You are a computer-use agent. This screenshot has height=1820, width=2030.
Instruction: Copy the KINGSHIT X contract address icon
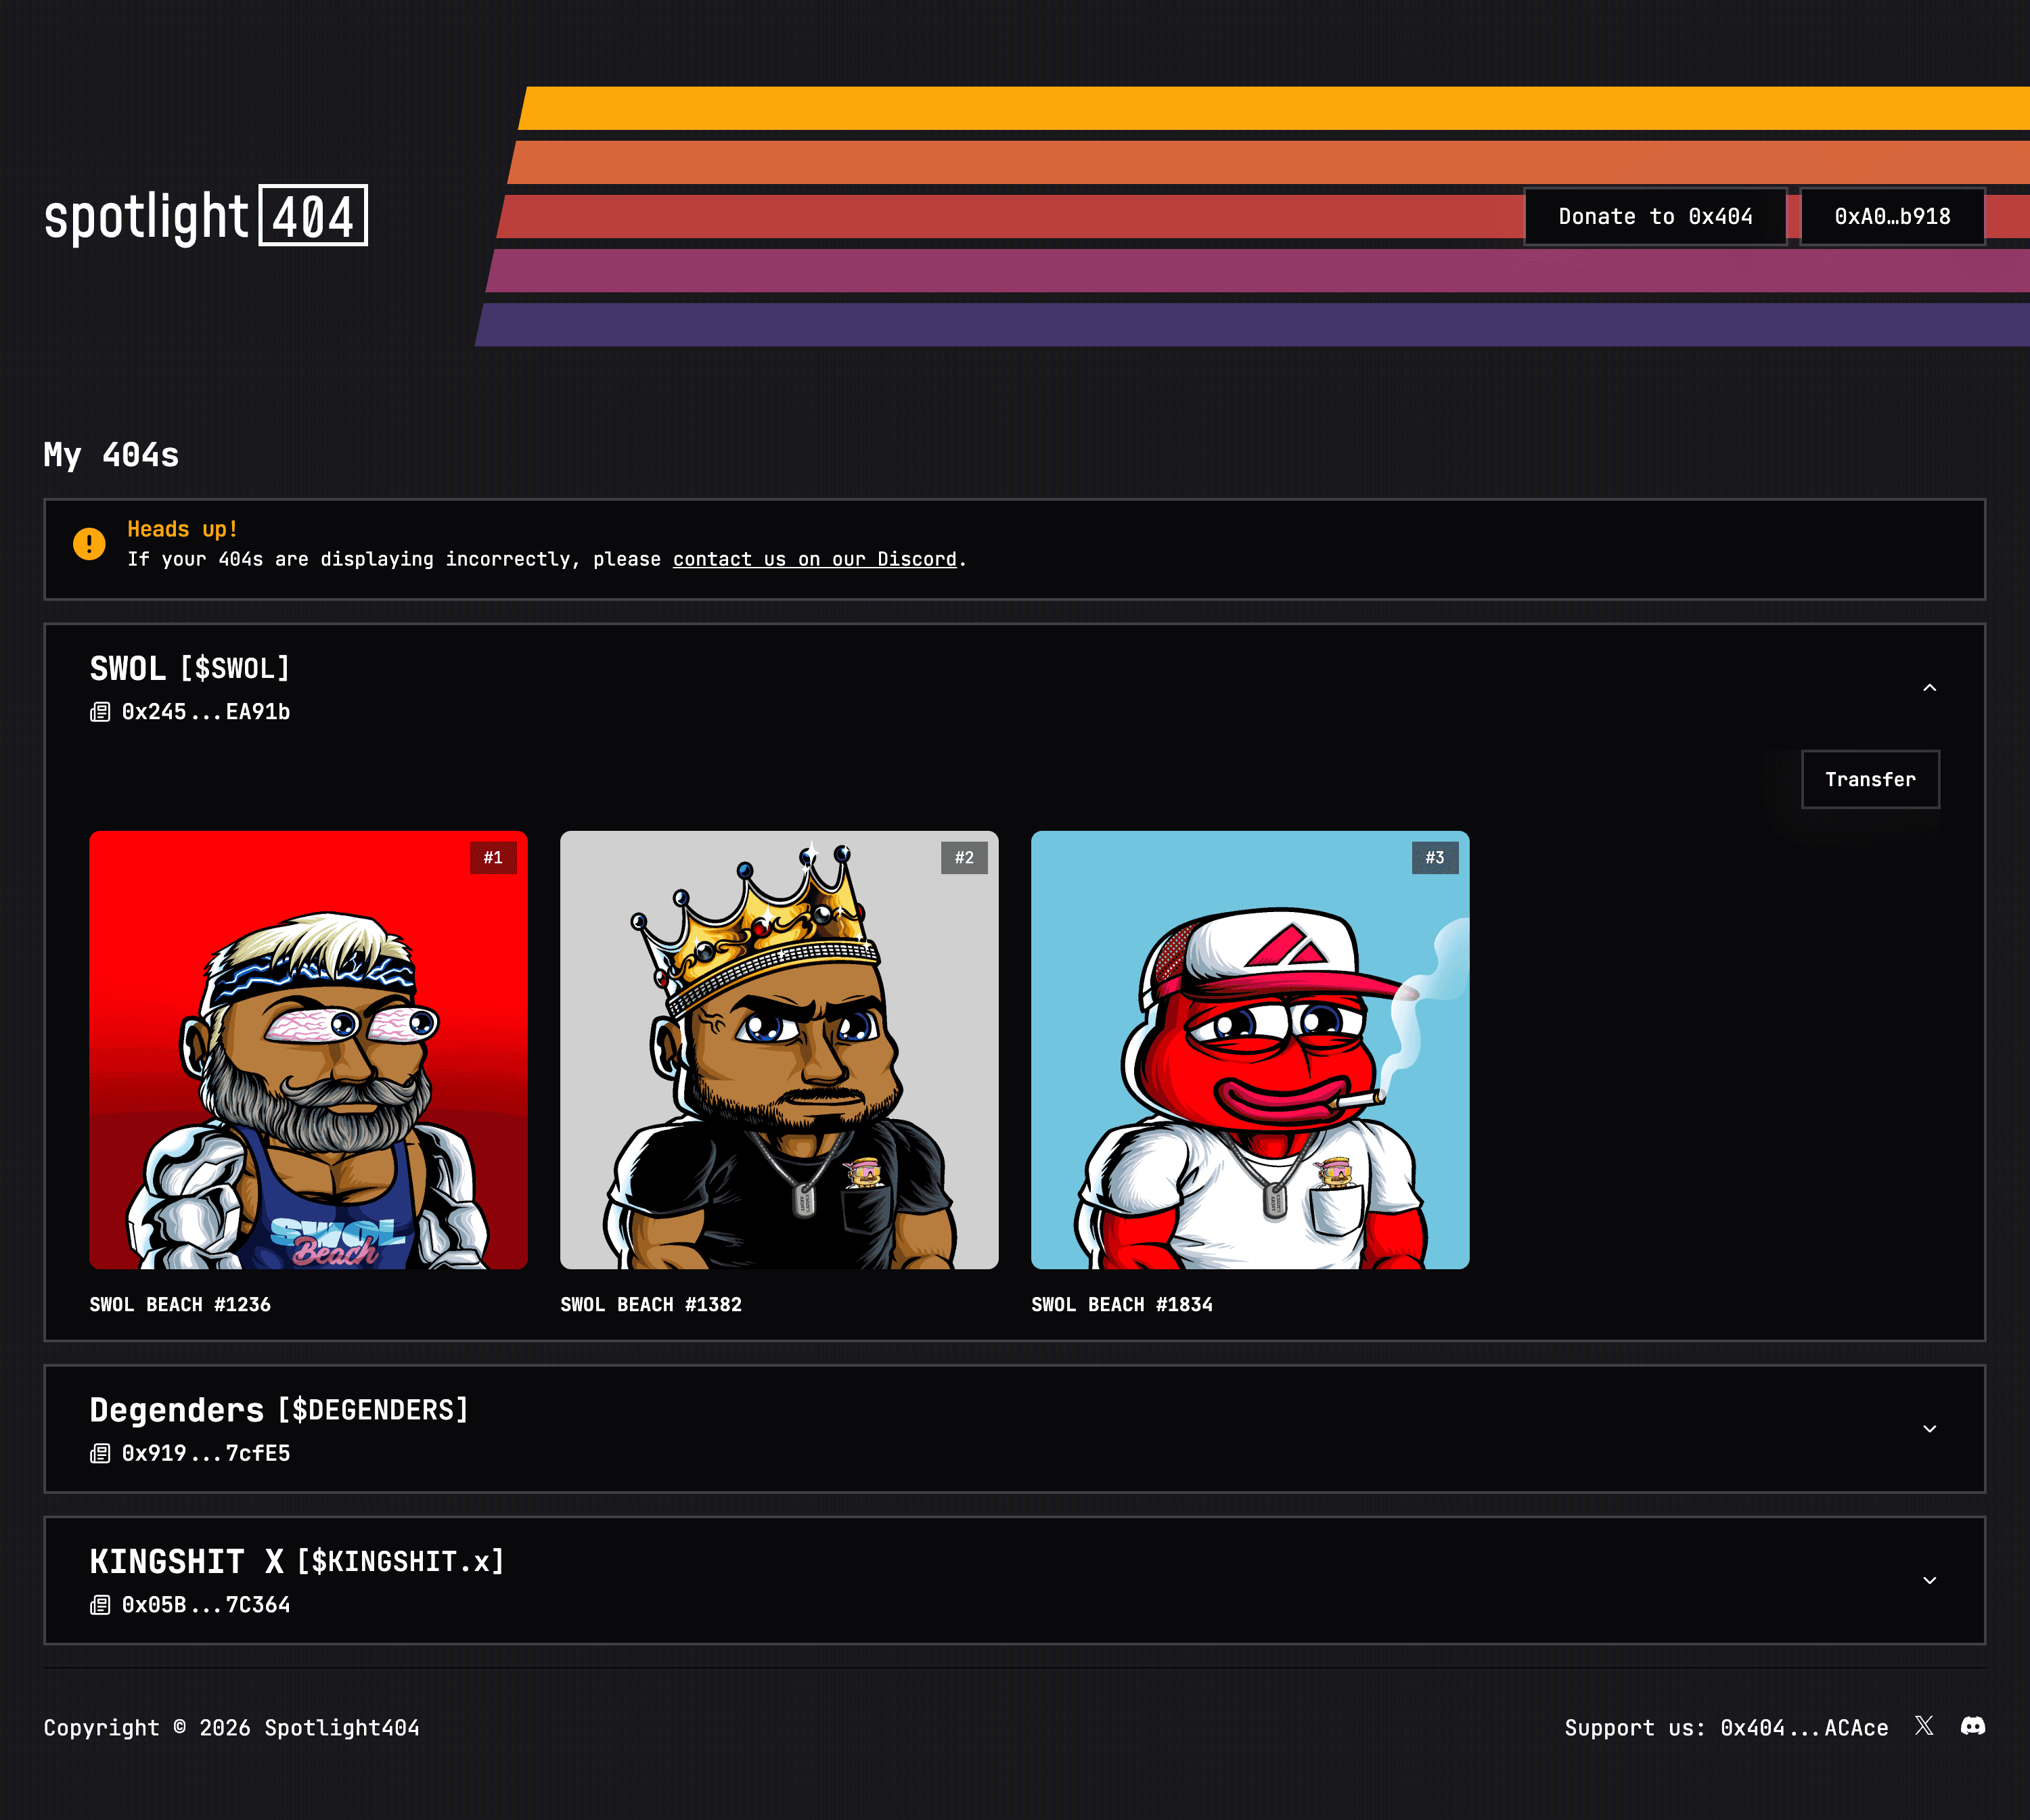pyautogui.click(x=100, y=1605)
